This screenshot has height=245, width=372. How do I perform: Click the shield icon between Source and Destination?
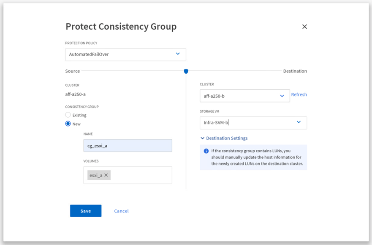[x=186, y=72]
